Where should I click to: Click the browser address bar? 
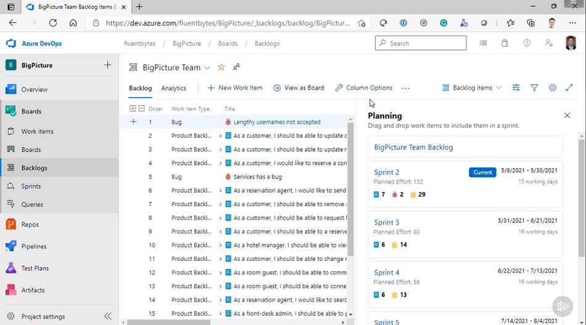click(x=228, y=23)
